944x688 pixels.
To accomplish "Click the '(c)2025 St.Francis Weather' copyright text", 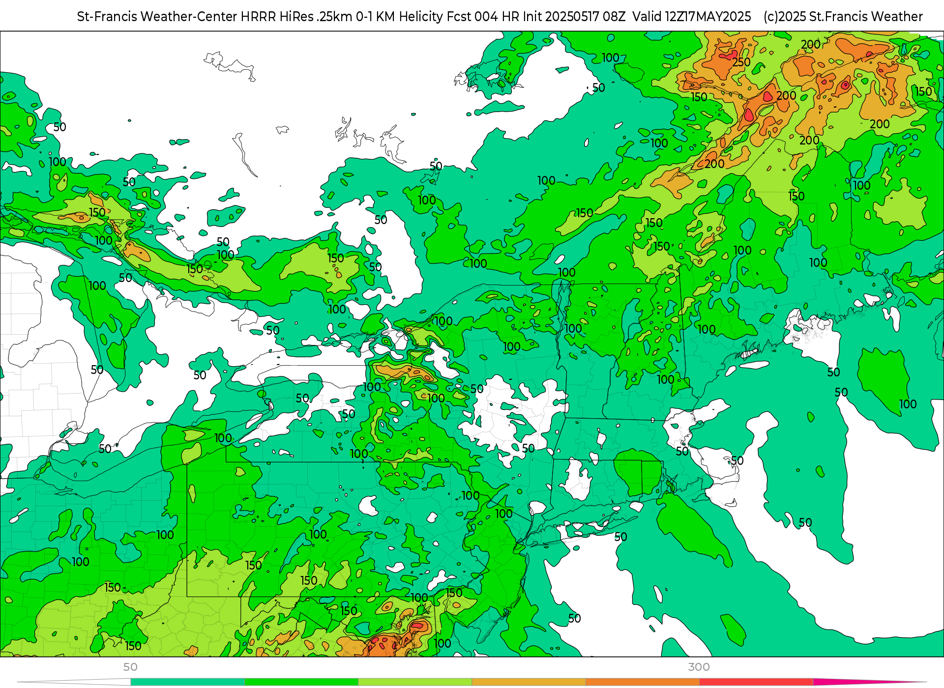I will [843, 17].
